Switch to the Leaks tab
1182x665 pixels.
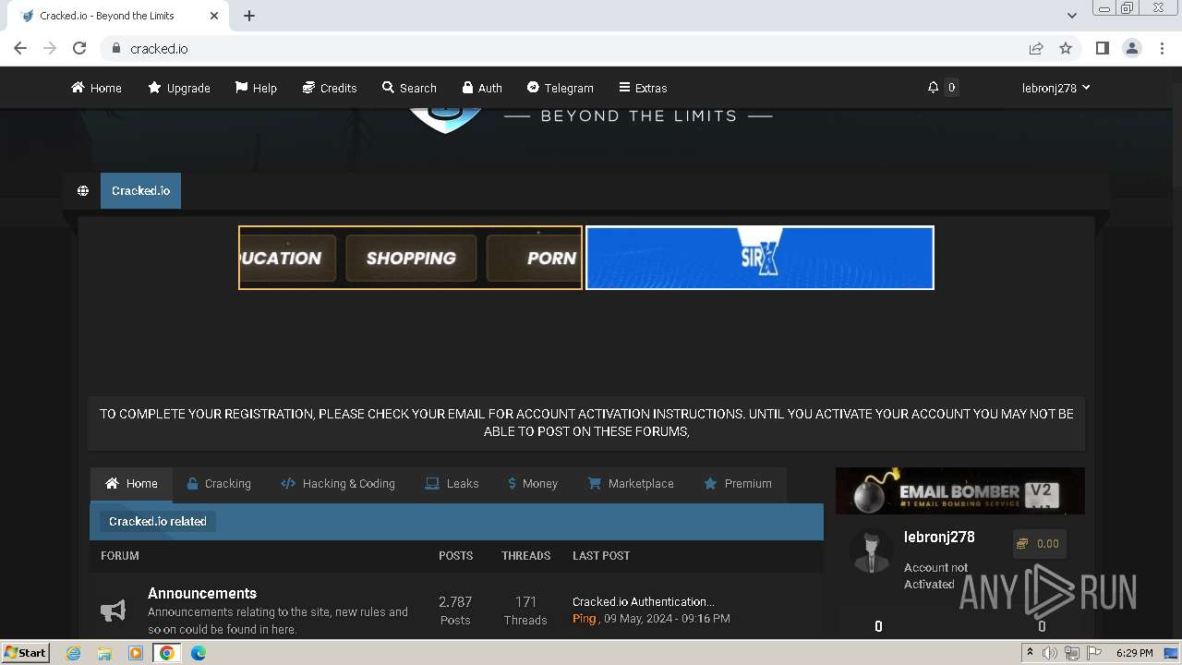(452, 484)
